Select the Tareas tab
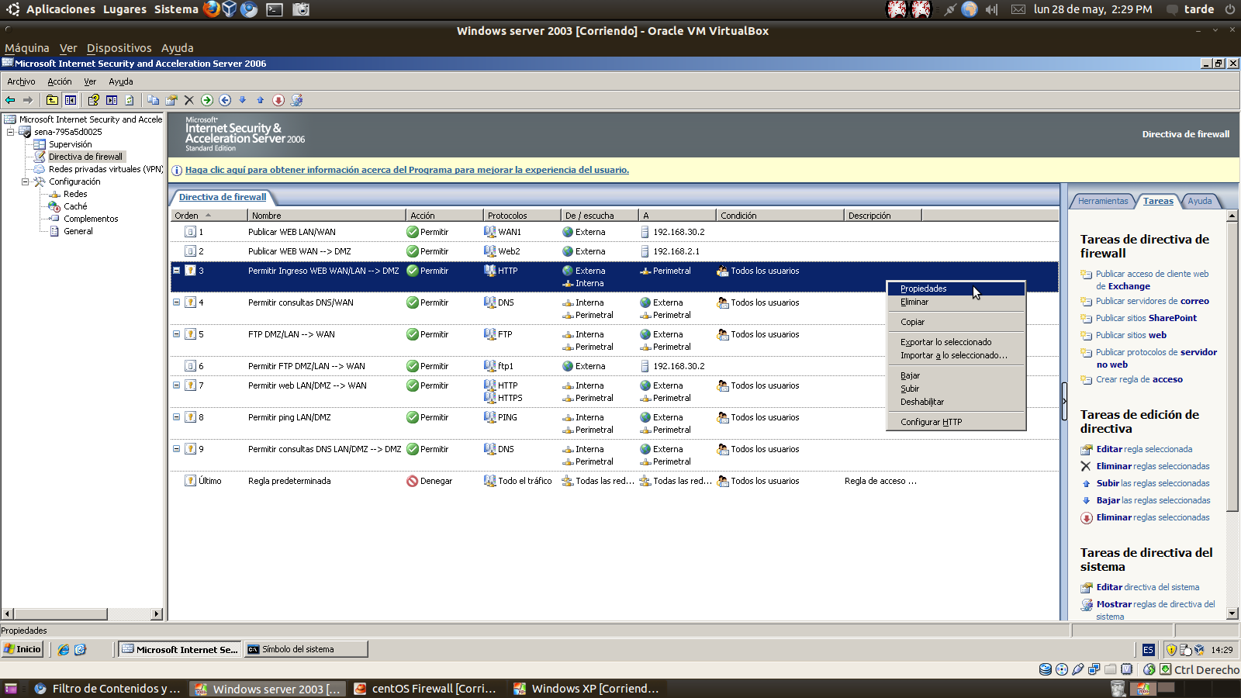Viewport: 1241px width, 698px height. [1158, 201]
